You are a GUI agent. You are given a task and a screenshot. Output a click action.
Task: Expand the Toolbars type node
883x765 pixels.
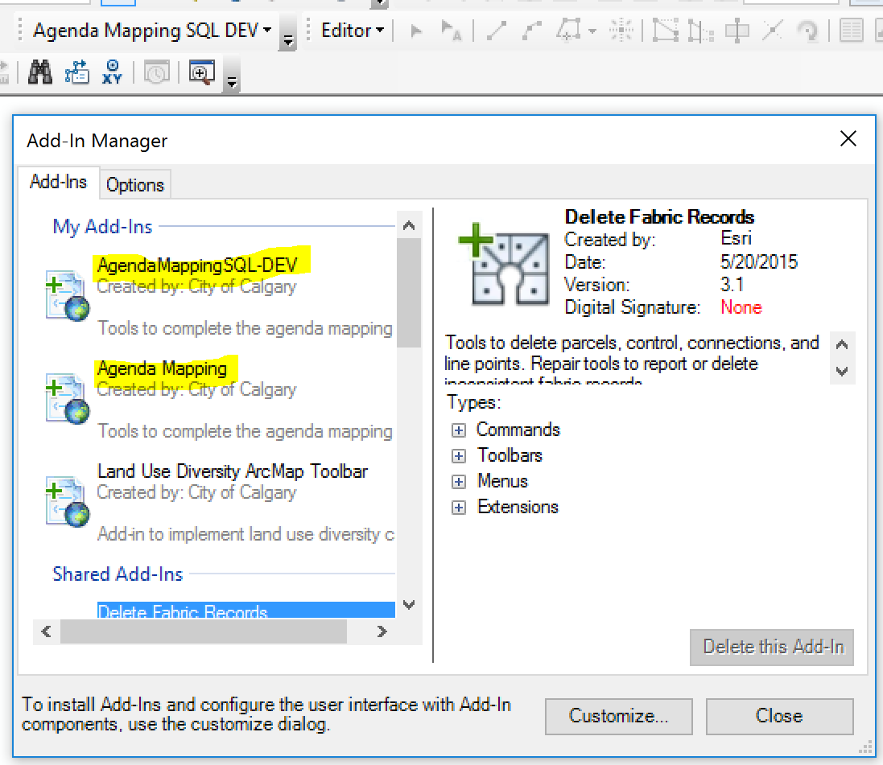459,455
